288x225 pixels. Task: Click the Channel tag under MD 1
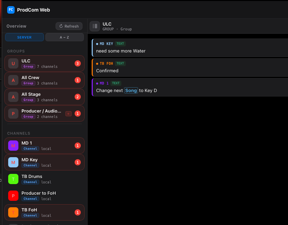[30, 149]
